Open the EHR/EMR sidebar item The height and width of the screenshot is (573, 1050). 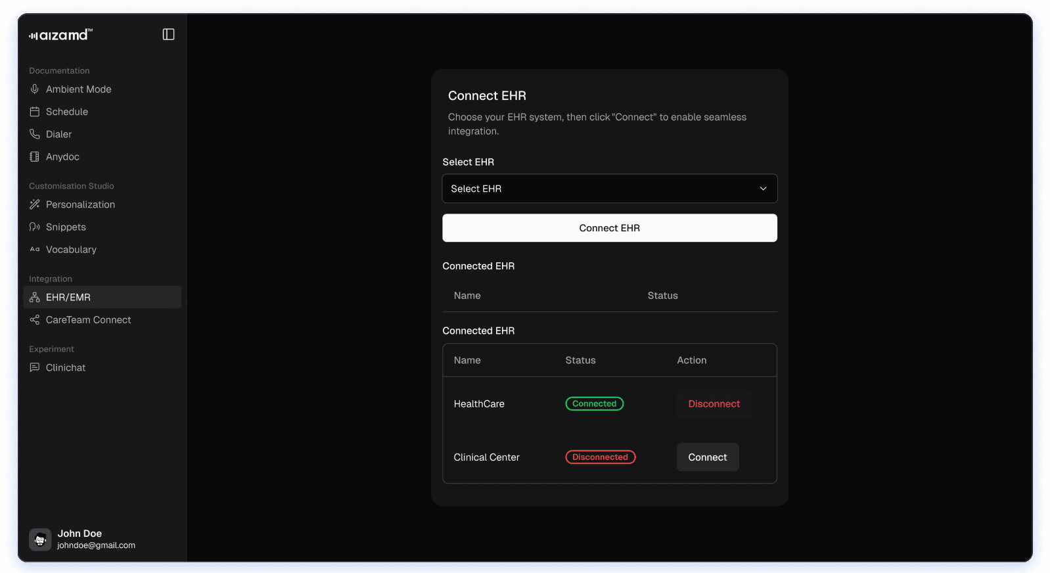pyautogui.click(x=68, y=298)
